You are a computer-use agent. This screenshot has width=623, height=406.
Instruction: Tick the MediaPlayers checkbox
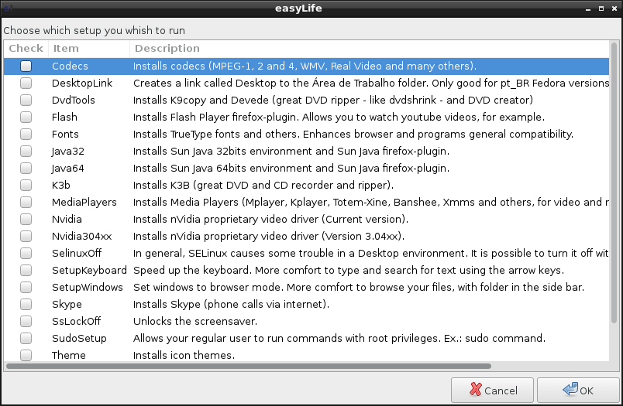[26, 202]
